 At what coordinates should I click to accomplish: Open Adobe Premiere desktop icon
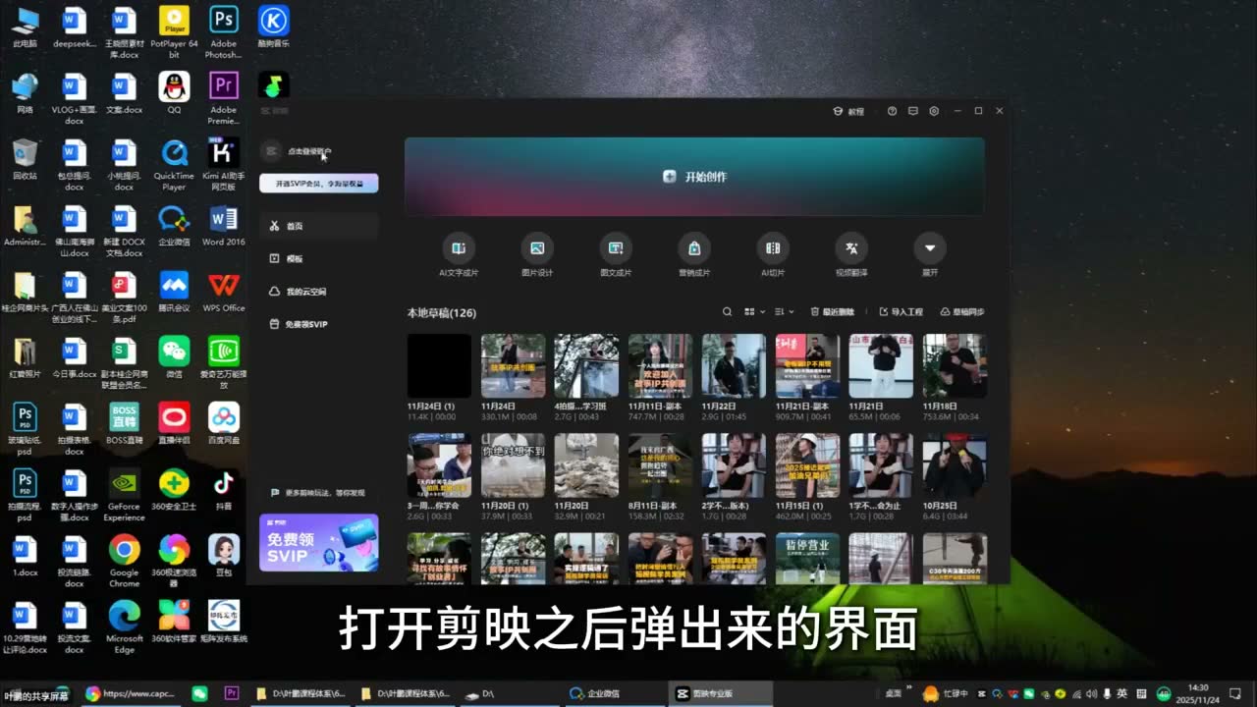223,98
